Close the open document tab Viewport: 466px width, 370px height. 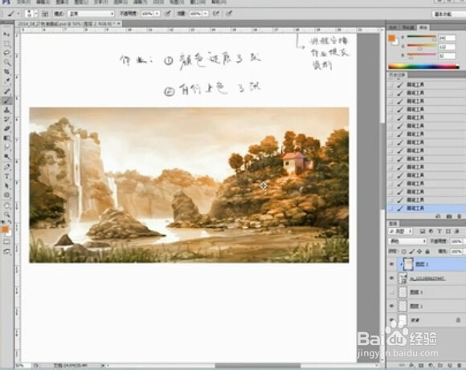[119, 23]
